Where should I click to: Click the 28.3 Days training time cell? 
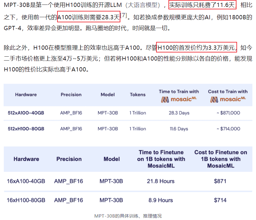point(179,113)
